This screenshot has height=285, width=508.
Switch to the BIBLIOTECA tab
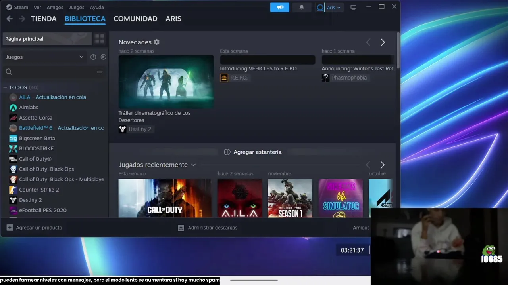pyautogui.click(x=85, y=19)
